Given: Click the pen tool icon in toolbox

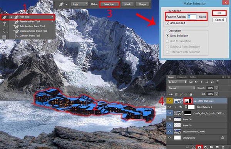Looking at the screenshot, I should tap(4, 17).
